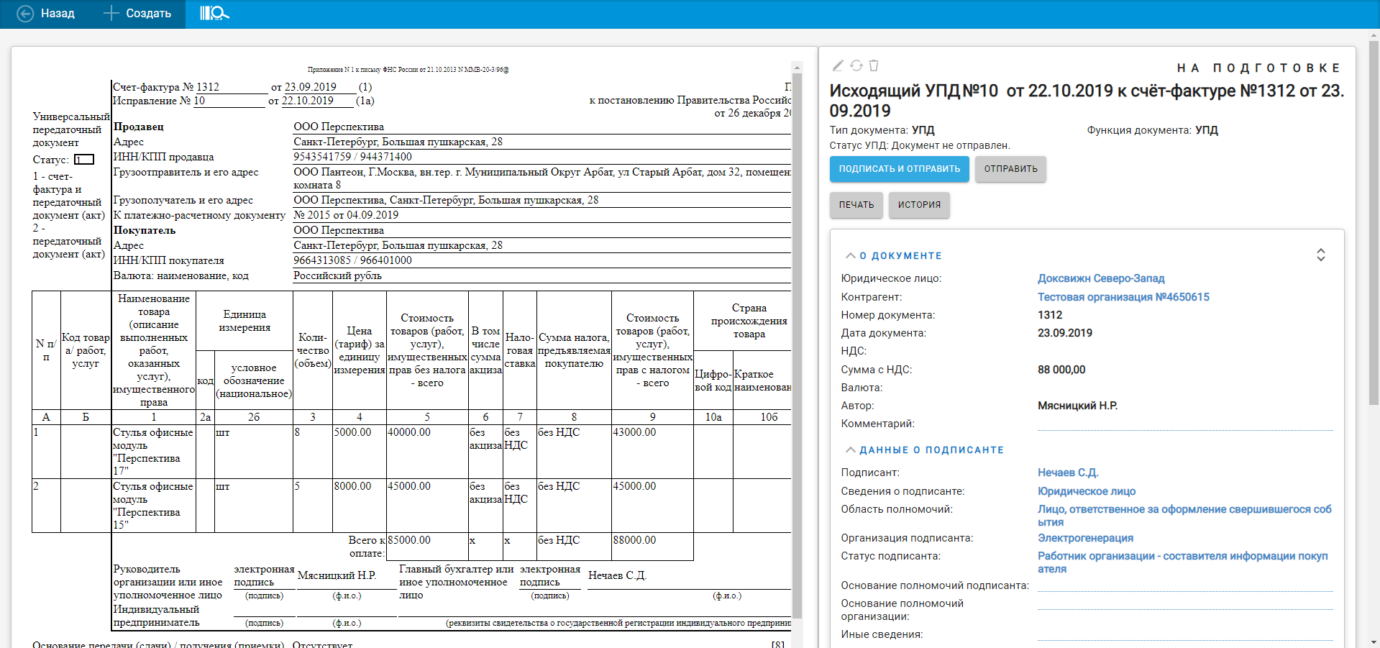Click the Российский рубль currency text
The image size is (1380, 648).
pyautogui.click(x=337, y=275)
